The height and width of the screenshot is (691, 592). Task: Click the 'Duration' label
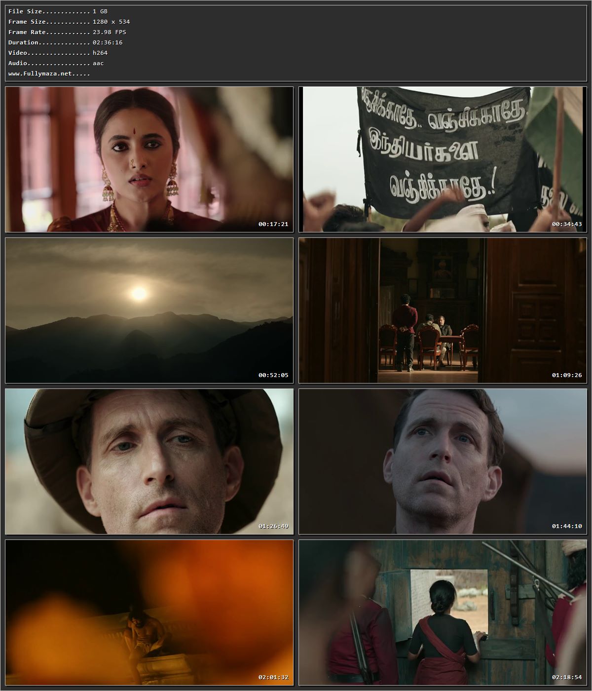pyautogui.click(x=23, y=42)
